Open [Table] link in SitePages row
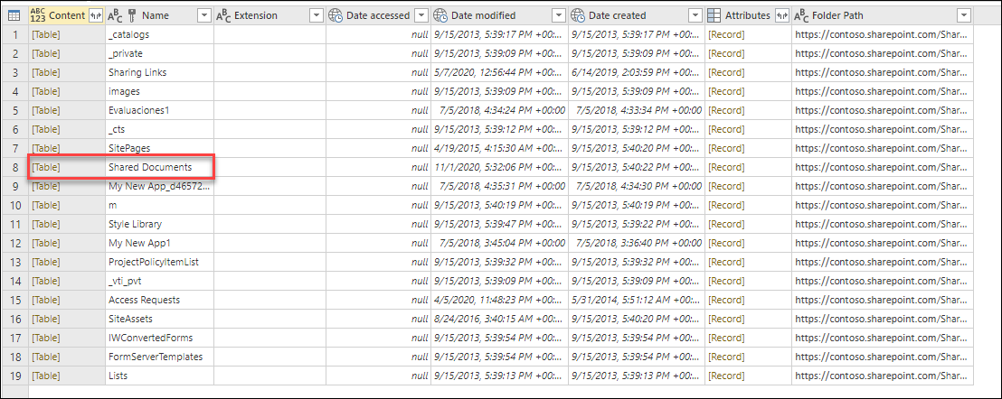This screenshot has width=1002, height=399. click(46, 148)
